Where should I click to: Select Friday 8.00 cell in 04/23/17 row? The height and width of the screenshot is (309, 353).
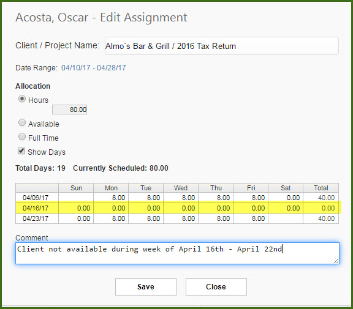pyautogui.click(x=251, y=218)
